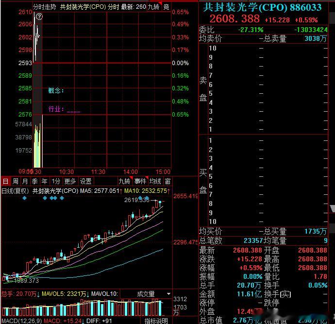Switch to 年 yearly period tab
335x324 pixels.
[x=44, y=182]
